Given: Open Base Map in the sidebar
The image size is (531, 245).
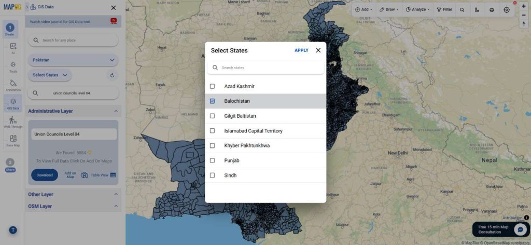Looking at the screenshot, I should 13,141.
